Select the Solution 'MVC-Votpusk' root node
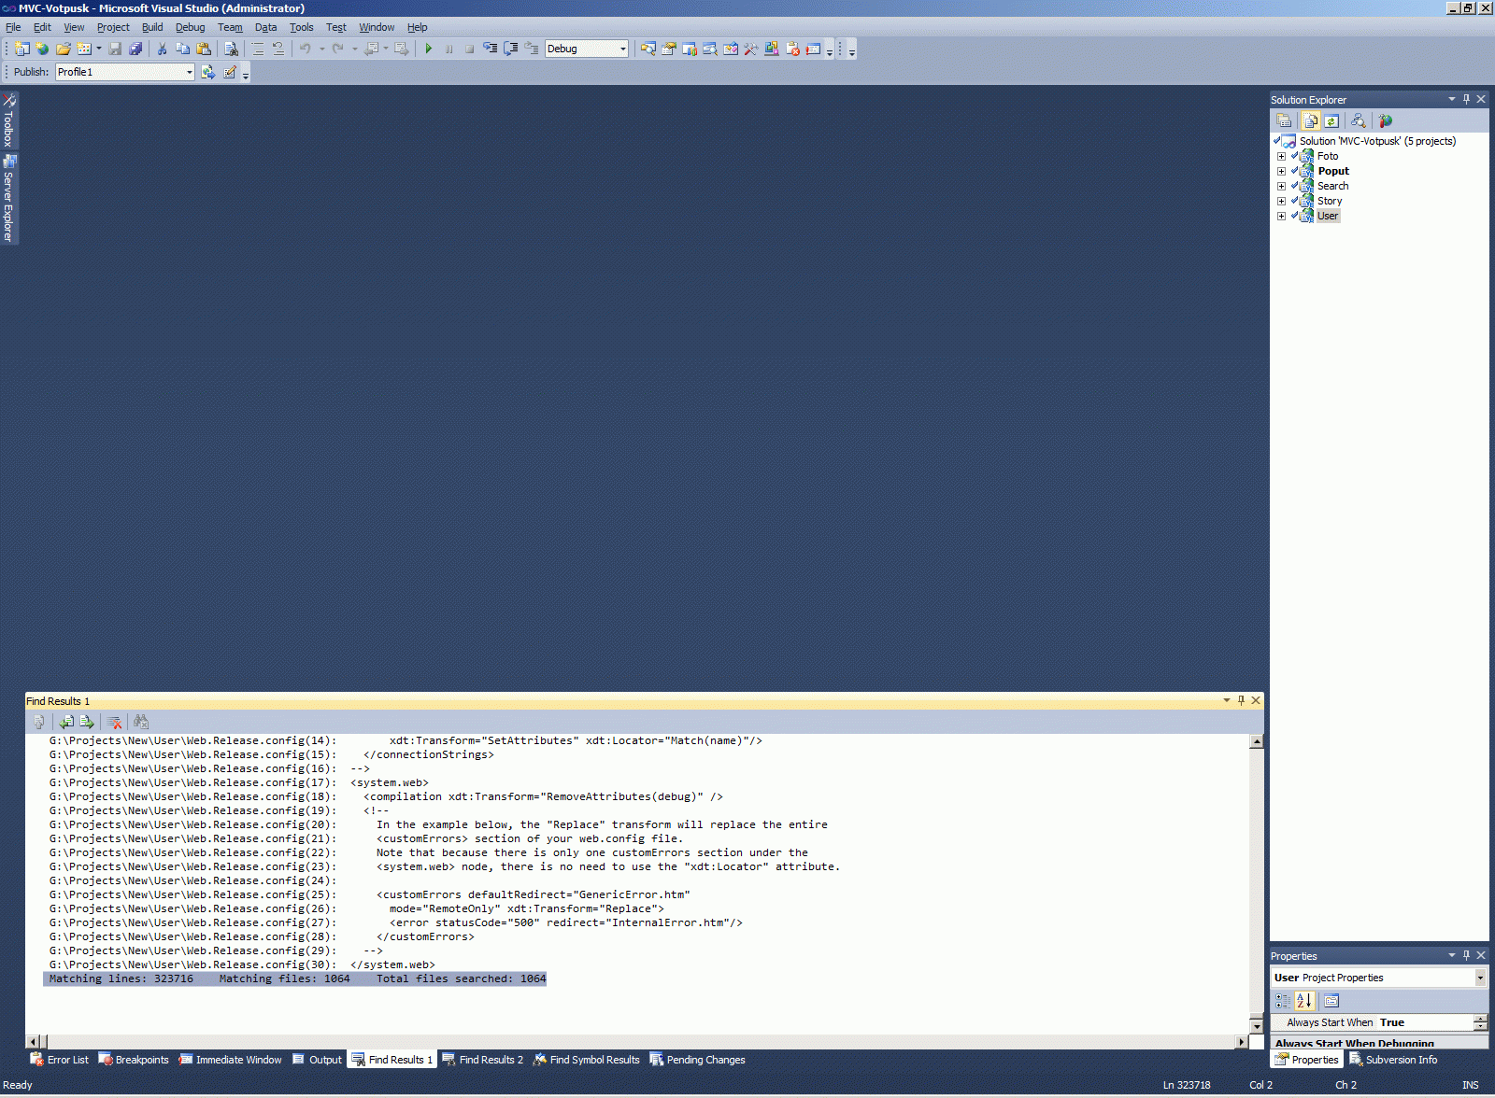The width and height of the screenshot is (1495, 1098). [x=1377, y=141]
